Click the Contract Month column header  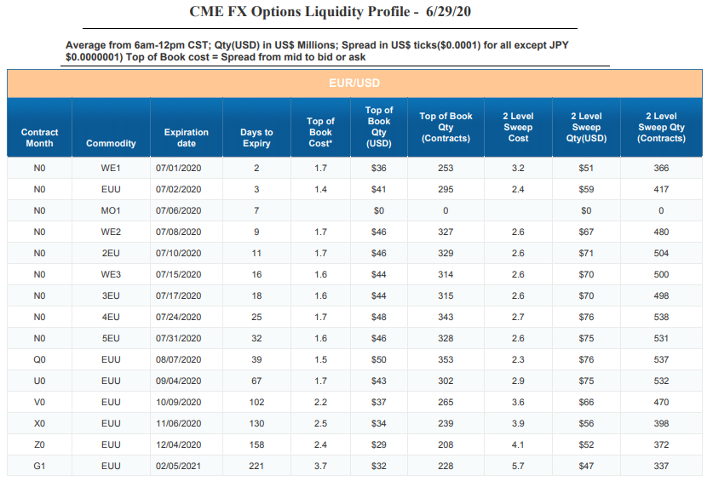click(x=39, y=137)
